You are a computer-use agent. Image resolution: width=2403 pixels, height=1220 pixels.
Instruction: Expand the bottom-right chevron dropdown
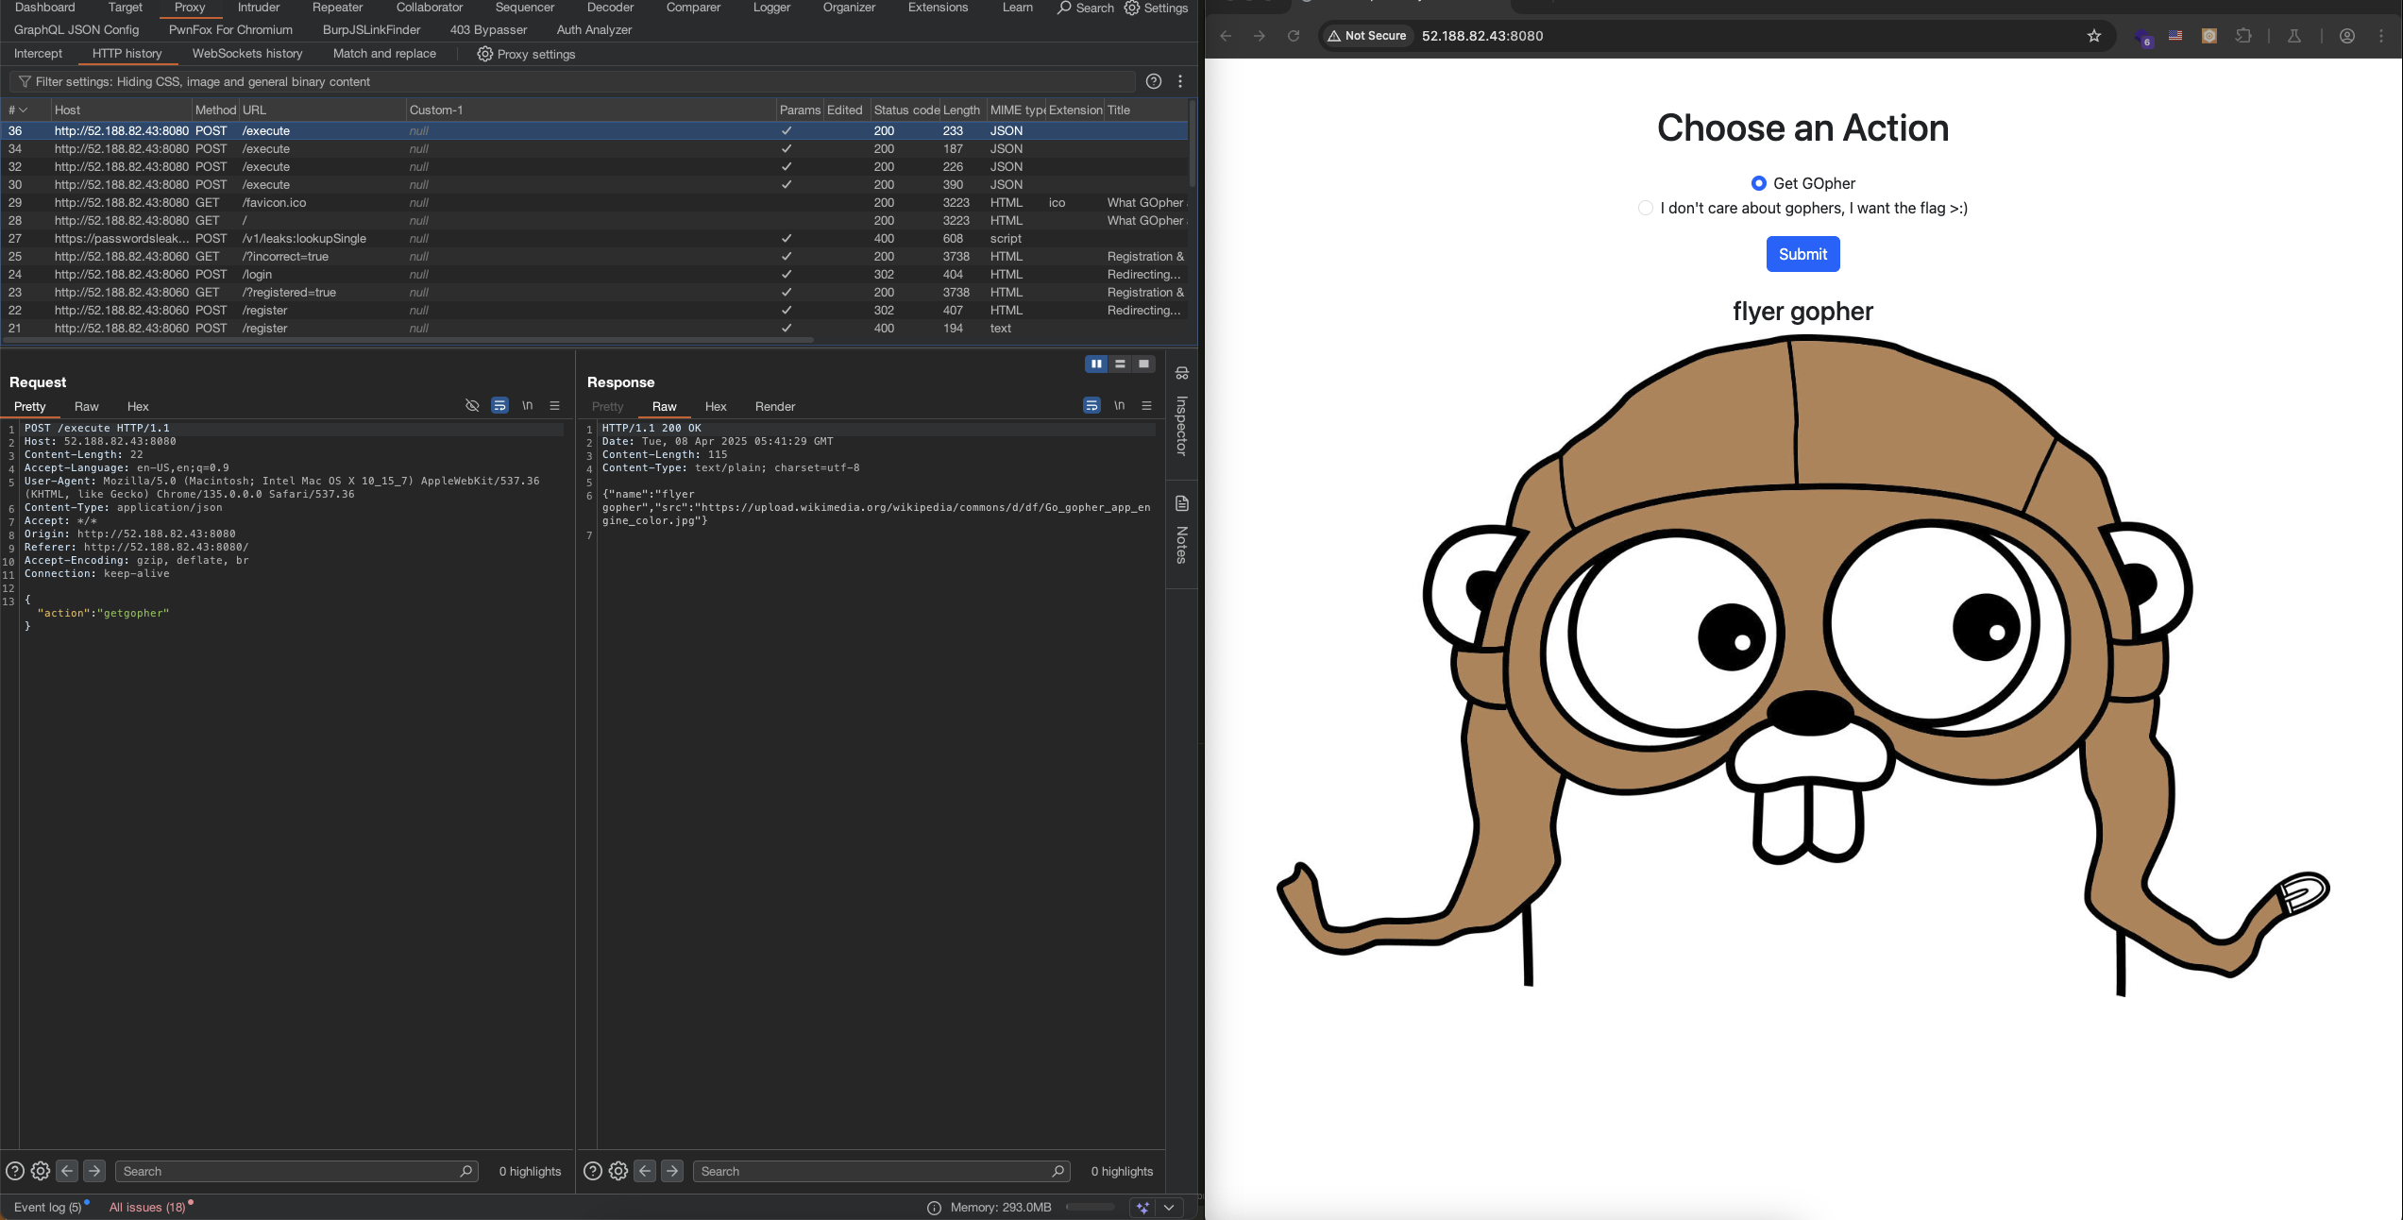(1169, 1208)
